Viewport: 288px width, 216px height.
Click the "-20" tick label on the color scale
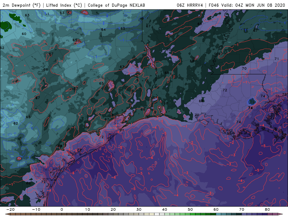[x=10, y=210]
